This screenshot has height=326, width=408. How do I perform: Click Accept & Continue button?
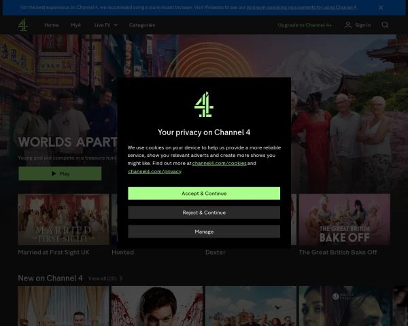pos(204,193)
